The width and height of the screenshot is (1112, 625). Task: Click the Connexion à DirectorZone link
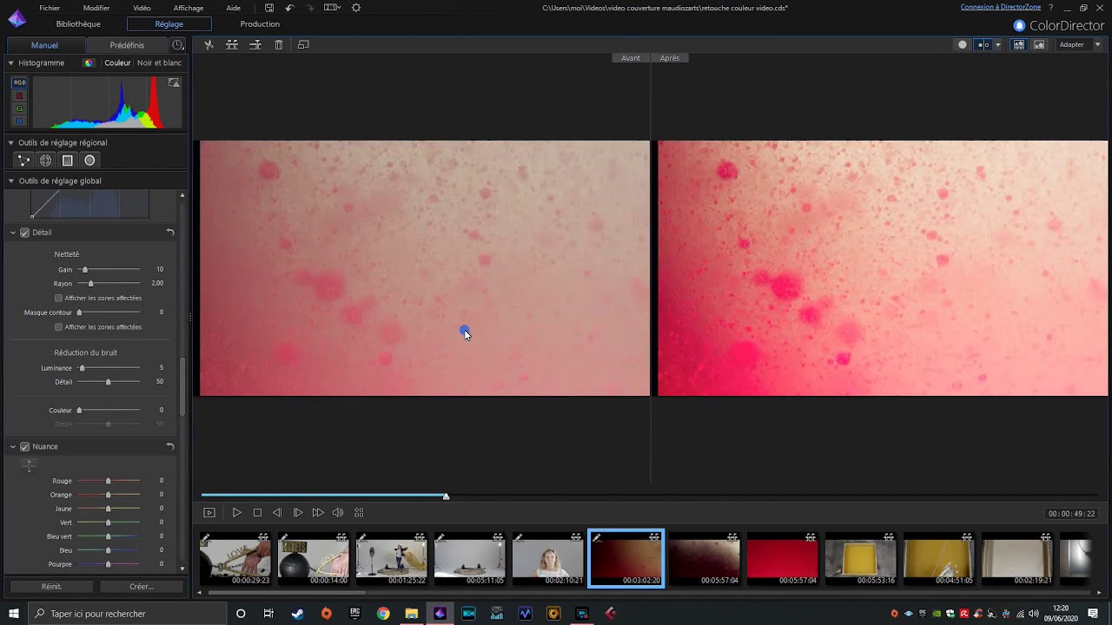1001,7
